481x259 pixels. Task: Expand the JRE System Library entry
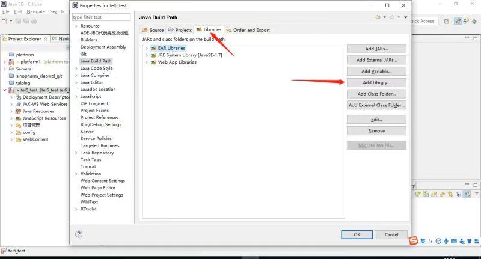pos(147,55)
